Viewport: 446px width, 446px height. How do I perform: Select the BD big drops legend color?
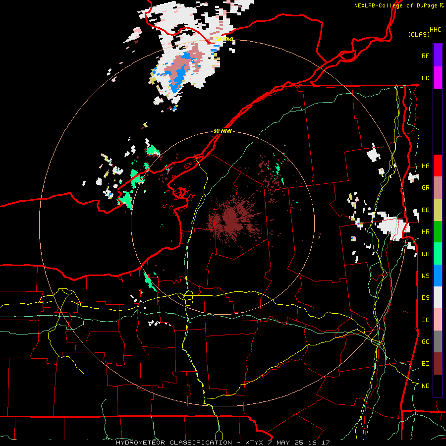pyautogui.click(x=438, y=210)
